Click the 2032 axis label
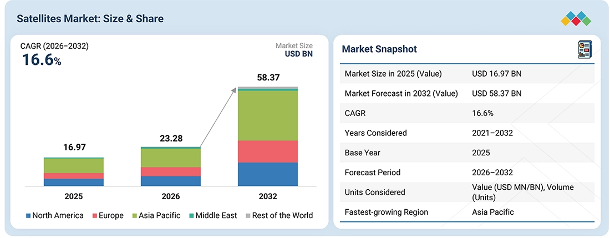 (x=268, y=196)
